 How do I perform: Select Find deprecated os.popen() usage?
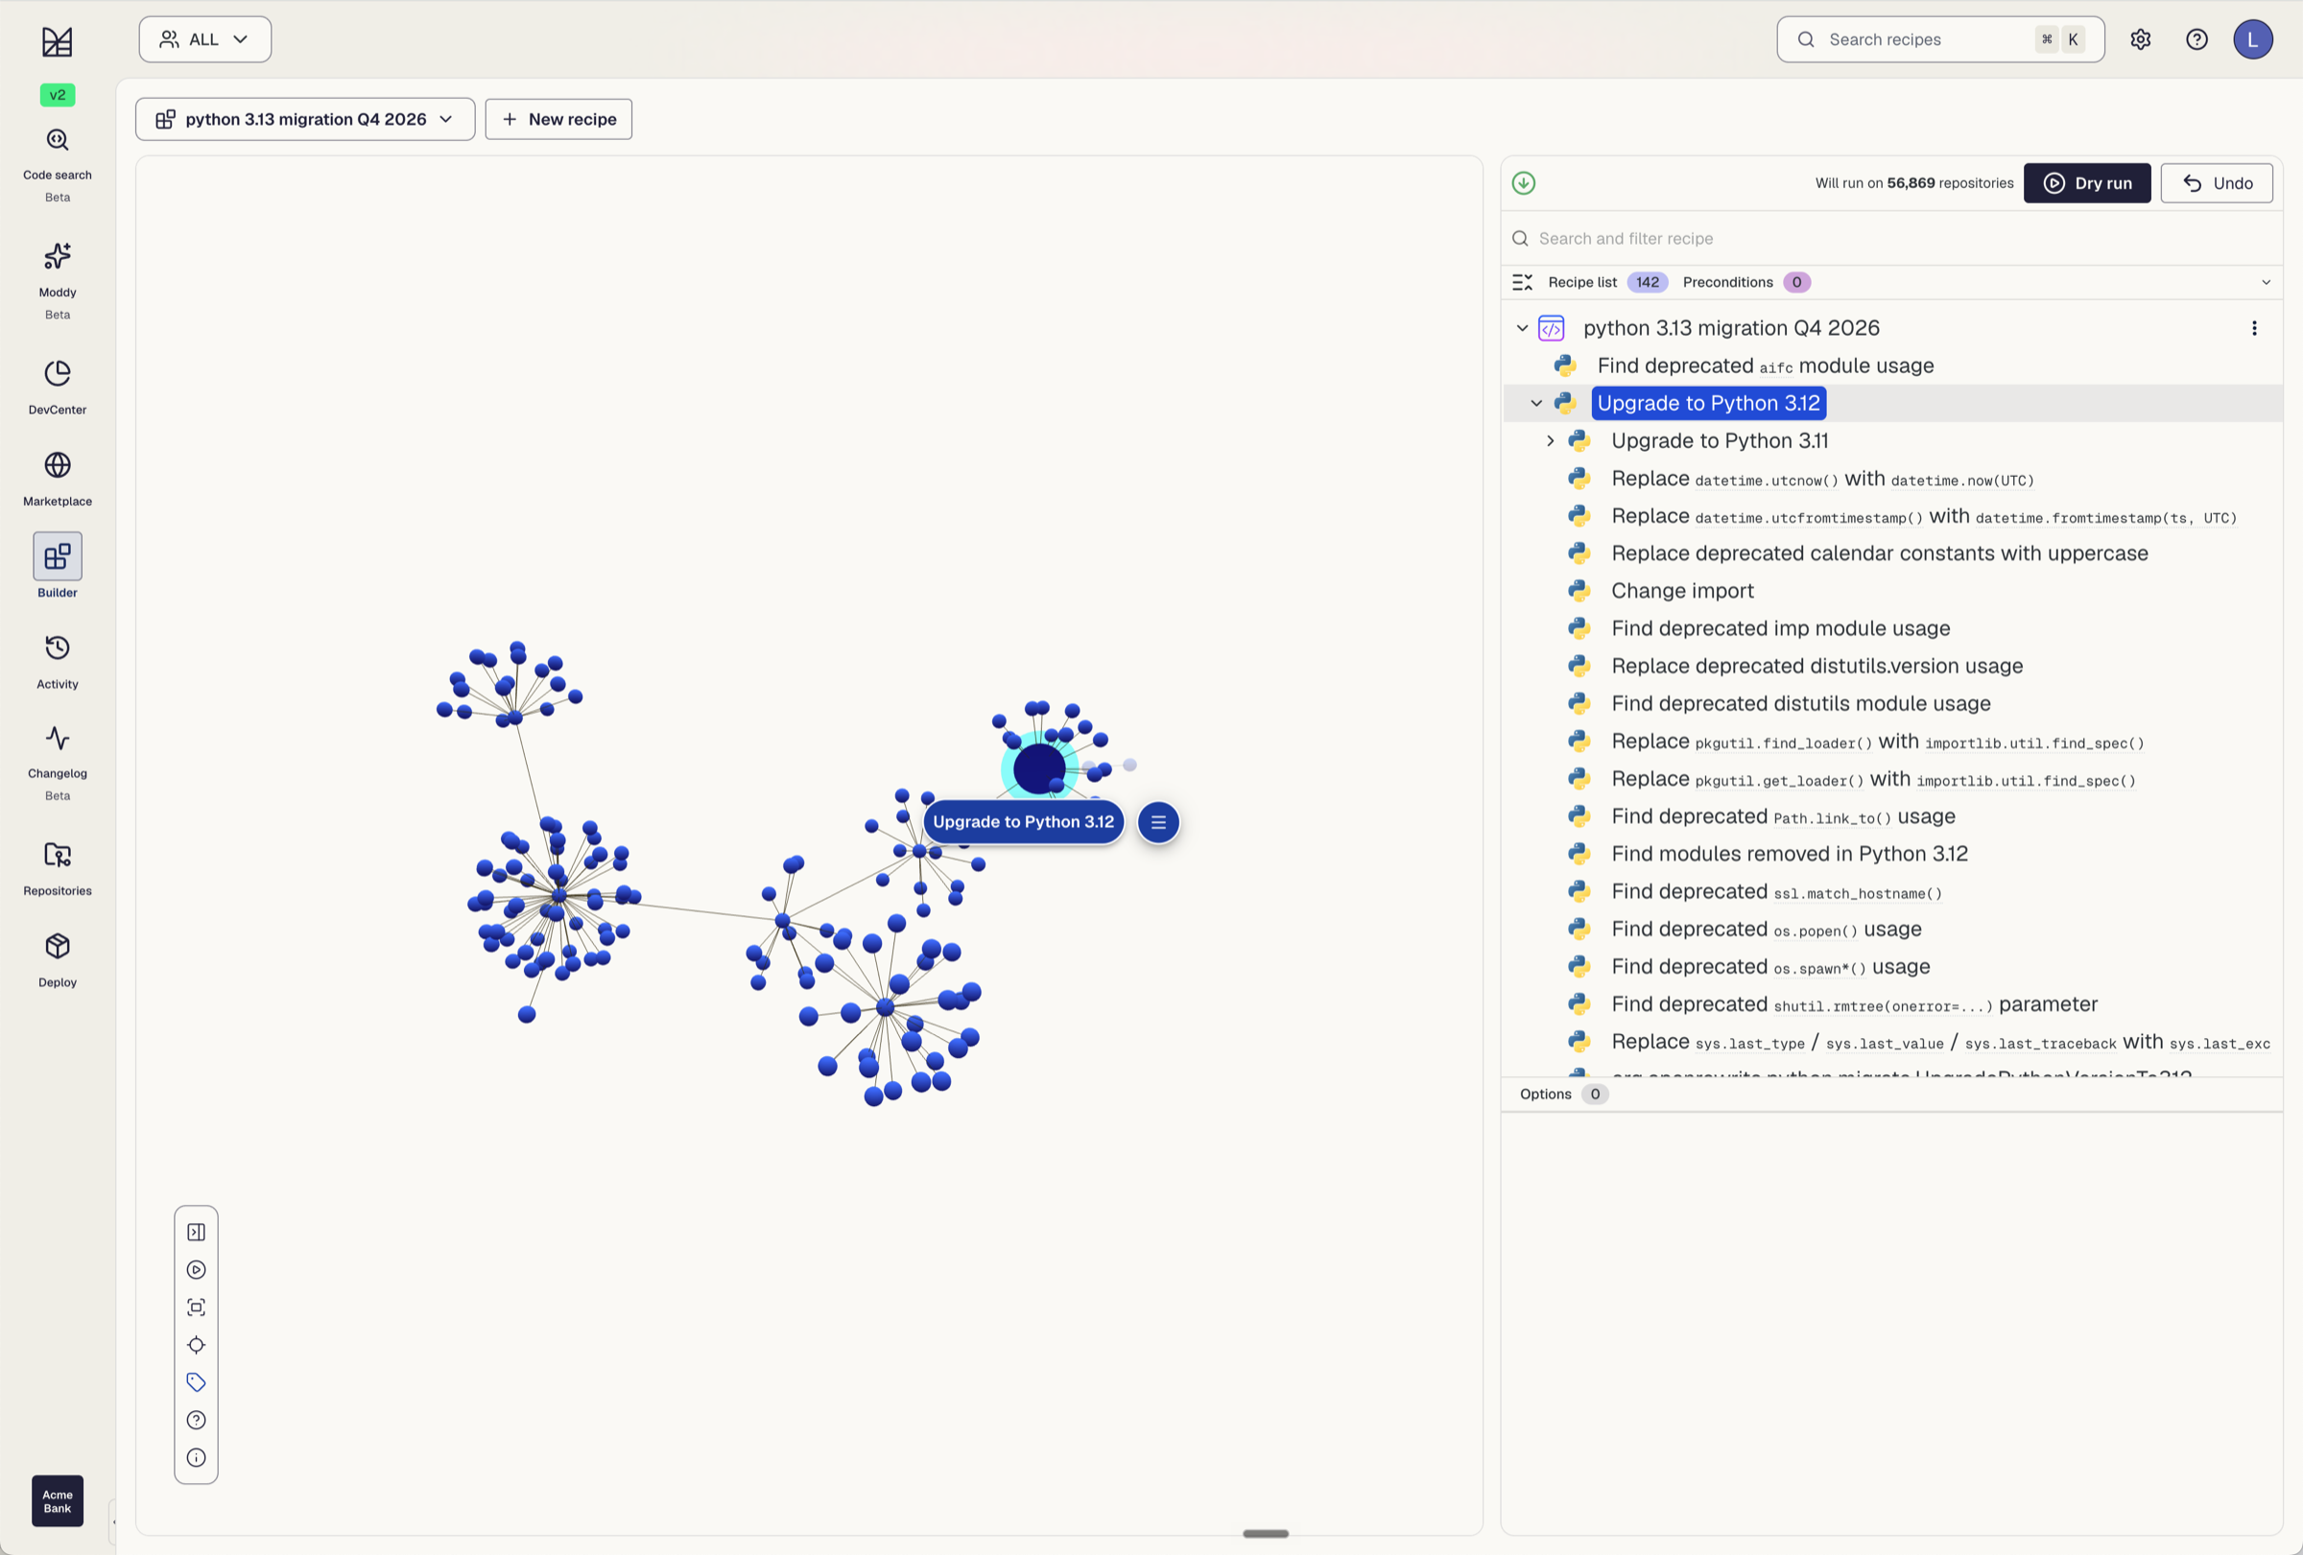tap(1766, 929)
